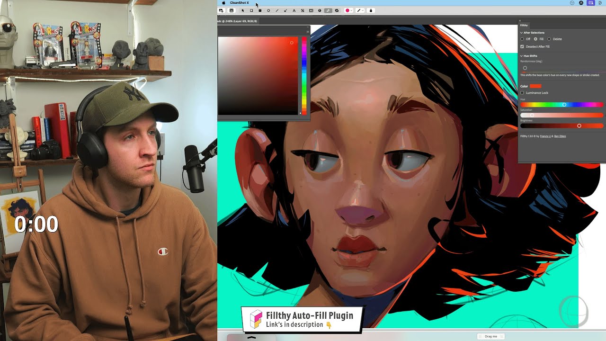Open the CleanShot X menu
Viewport: 606px width, 341px height.
[239, 3]
